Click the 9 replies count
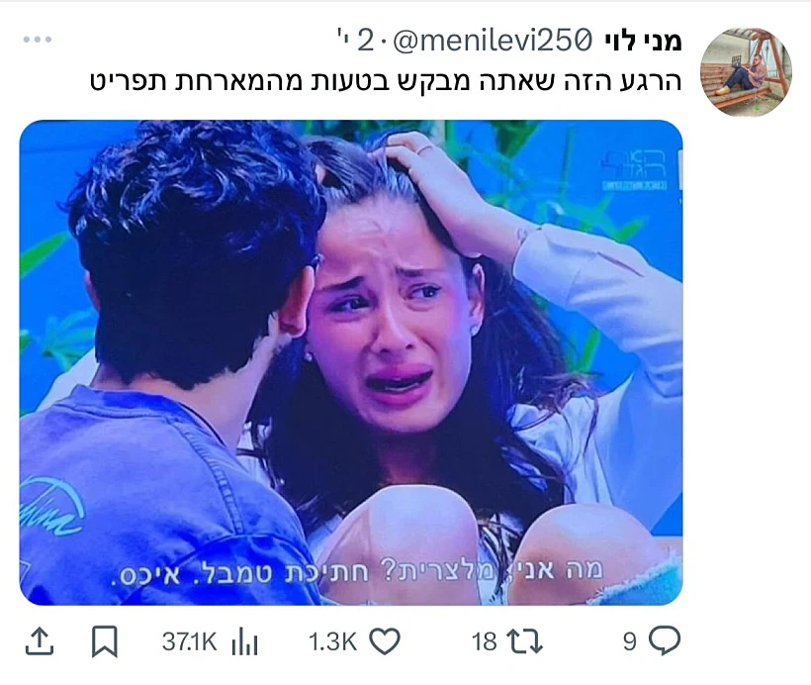The image size is (811, 685). tap(629, 642)
